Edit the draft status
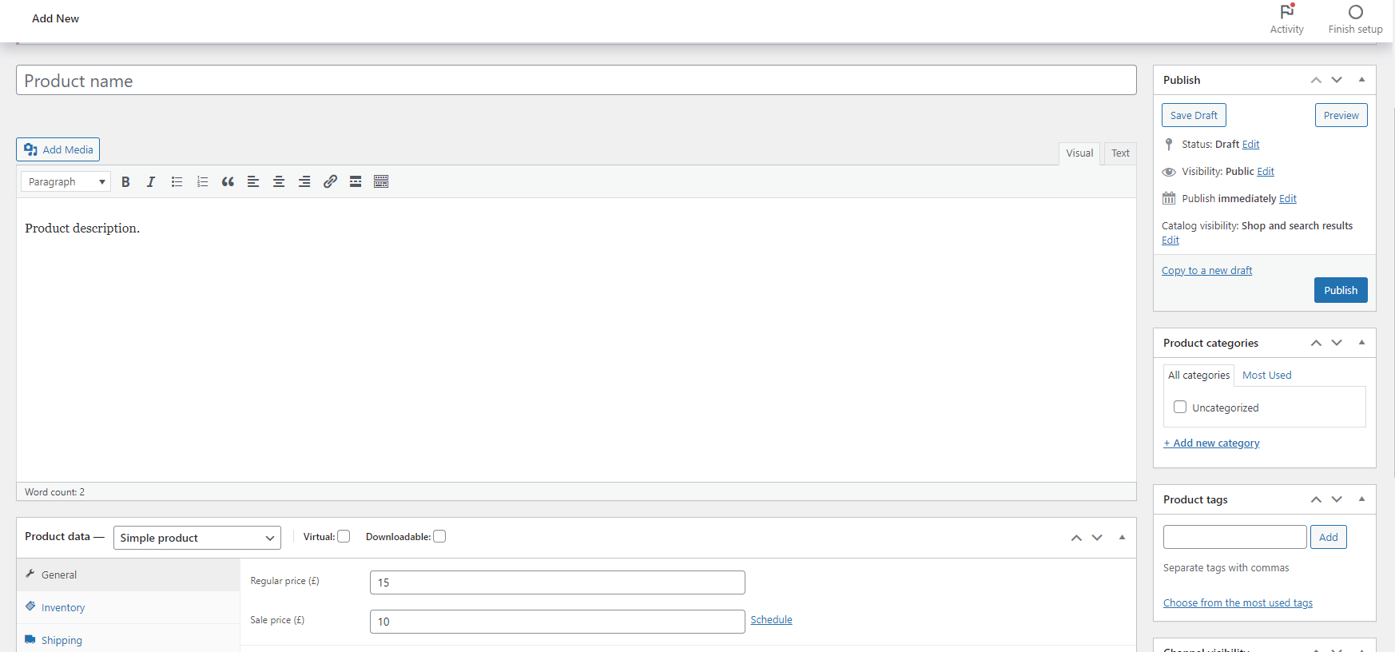 (1250, 145)
